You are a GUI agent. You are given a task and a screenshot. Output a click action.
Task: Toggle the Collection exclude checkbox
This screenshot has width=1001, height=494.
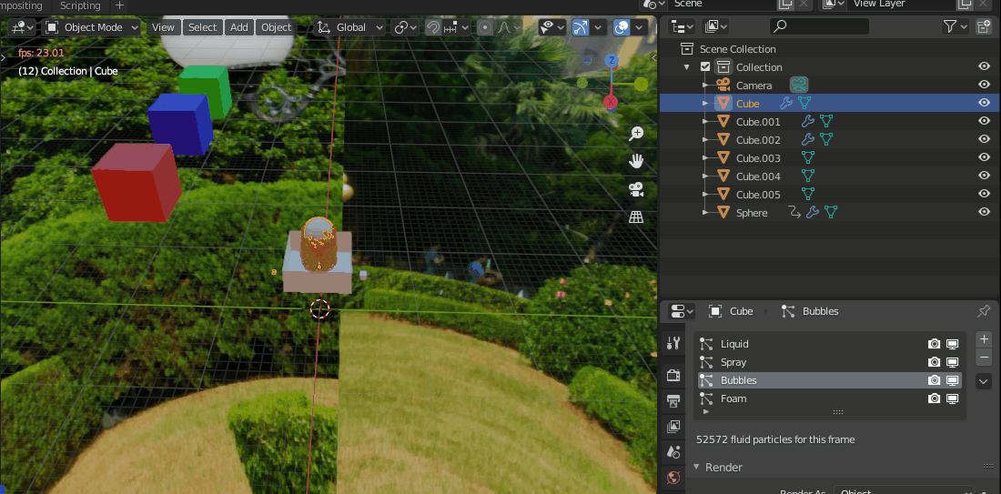(x=705, y=67)
